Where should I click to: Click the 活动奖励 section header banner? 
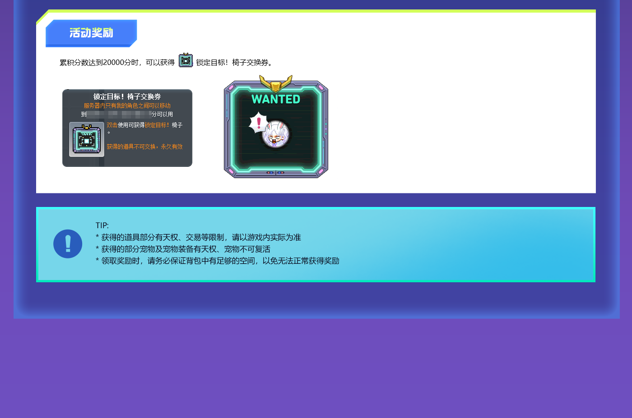91,33
